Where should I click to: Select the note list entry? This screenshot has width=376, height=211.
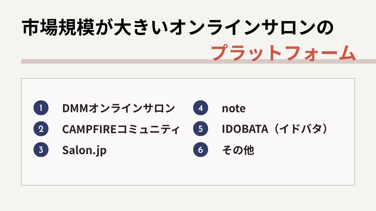coord(233,109)
